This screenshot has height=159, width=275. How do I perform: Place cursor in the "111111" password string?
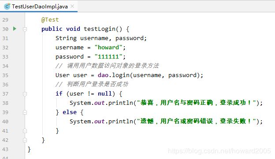tap(108, 57)
